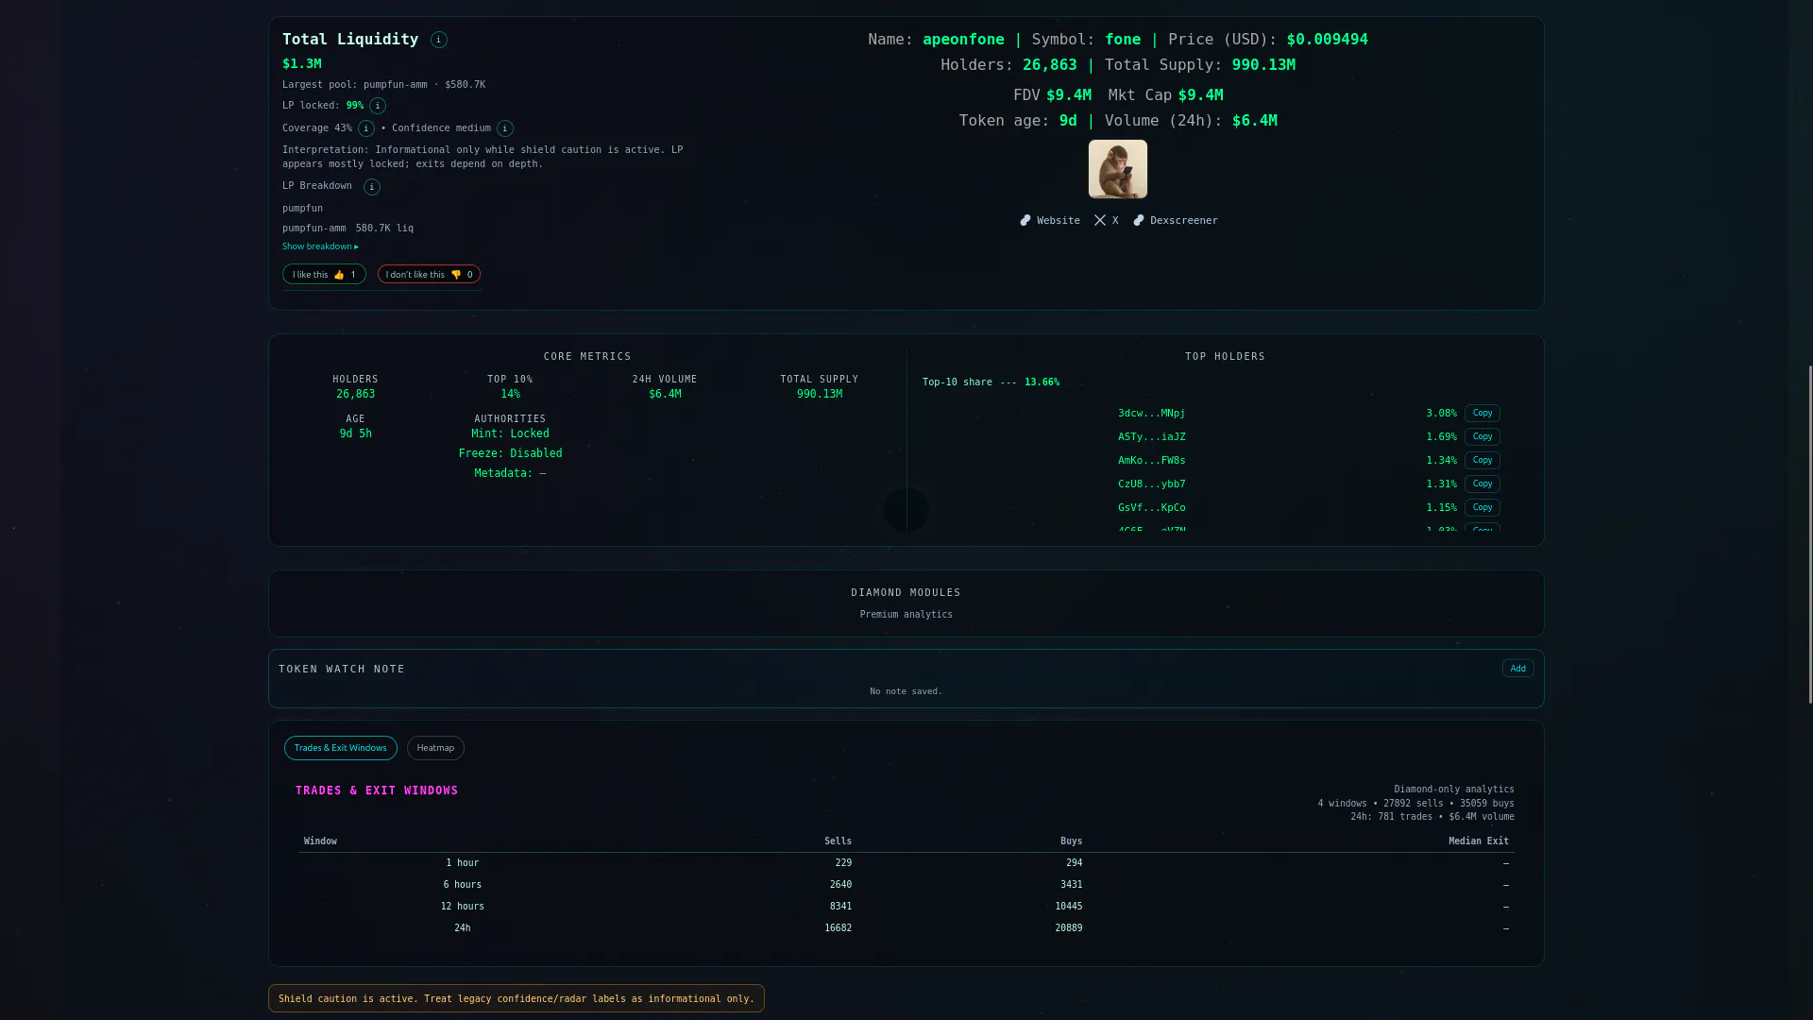Open the LP locked info icon
The width and height of the screenshot is (1813, 1020).
coord(378,106)
